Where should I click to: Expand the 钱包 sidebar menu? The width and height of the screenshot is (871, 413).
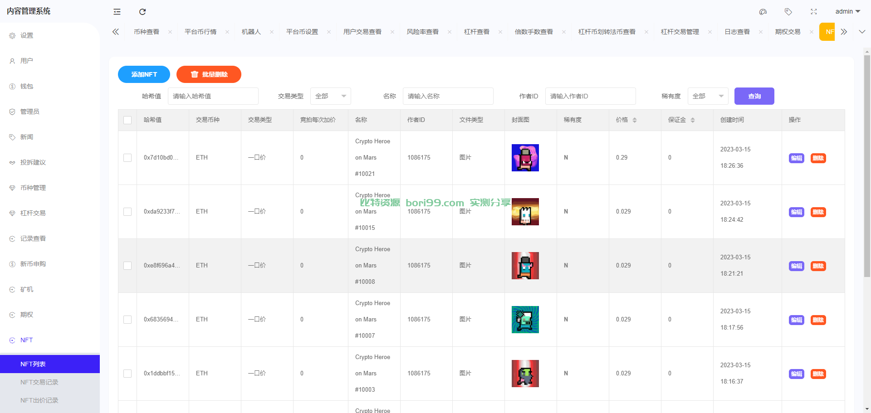(50, 86)
